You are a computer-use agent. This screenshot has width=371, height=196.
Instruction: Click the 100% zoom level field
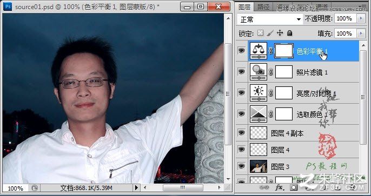[x=15, y=188]
